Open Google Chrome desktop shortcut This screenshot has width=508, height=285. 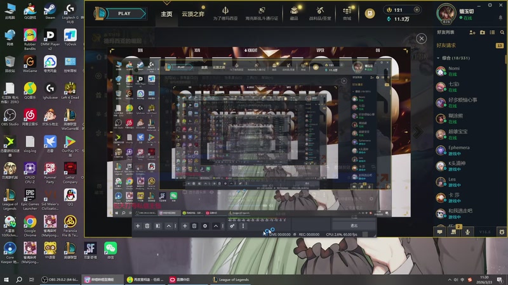(30, 226)
